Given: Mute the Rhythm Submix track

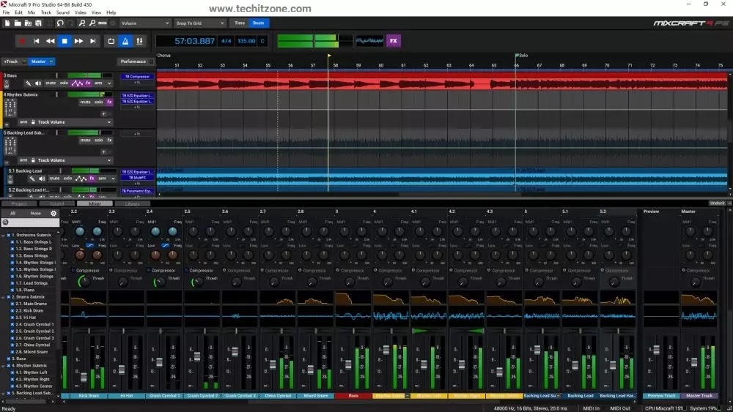Looking at the screenshot, I should 85,102.
